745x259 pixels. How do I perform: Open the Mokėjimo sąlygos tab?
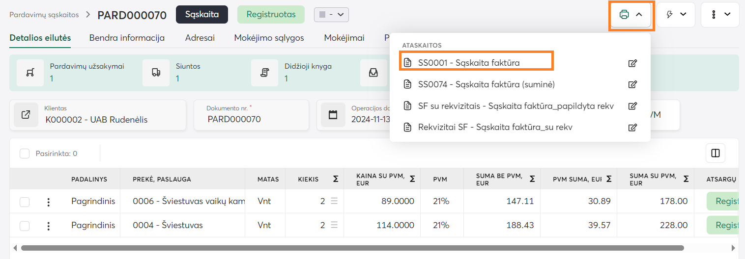[x=269, y=38]
